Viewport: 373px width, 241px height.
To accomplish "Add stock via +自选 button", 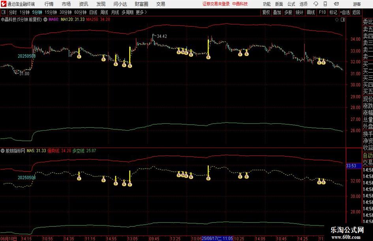I will click(345, 12).
